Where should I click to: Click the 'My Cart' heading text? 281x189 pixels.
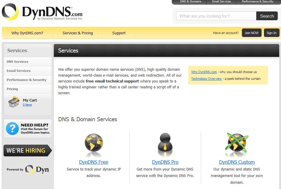30,100
